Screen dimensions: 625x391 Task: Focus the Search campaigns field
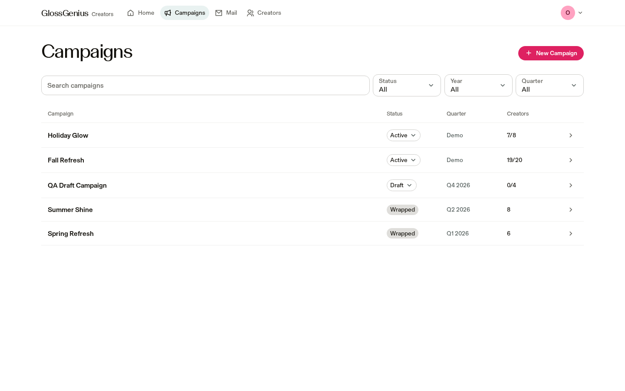point(205,86)
